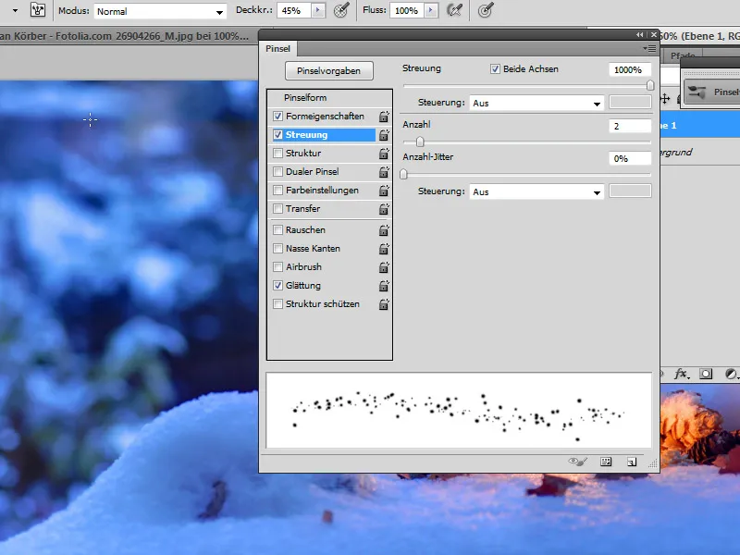Open the Pinselvorgaben button

[329, 71]
